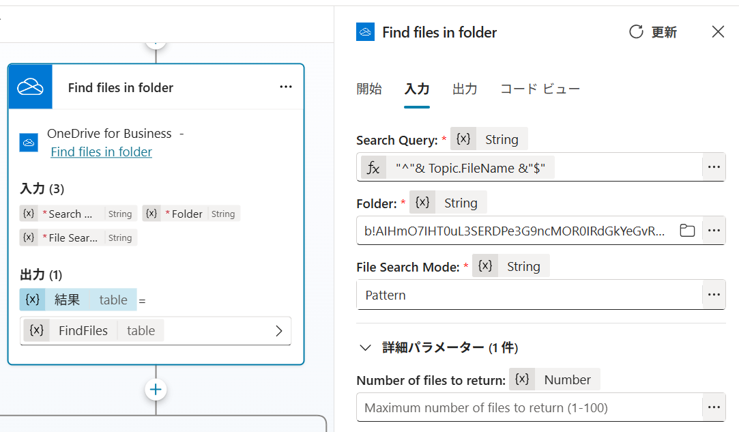Switch to the コード ビュー tab
The width and height of the screenshot is (739, 432).
click(x=540, y=89)
